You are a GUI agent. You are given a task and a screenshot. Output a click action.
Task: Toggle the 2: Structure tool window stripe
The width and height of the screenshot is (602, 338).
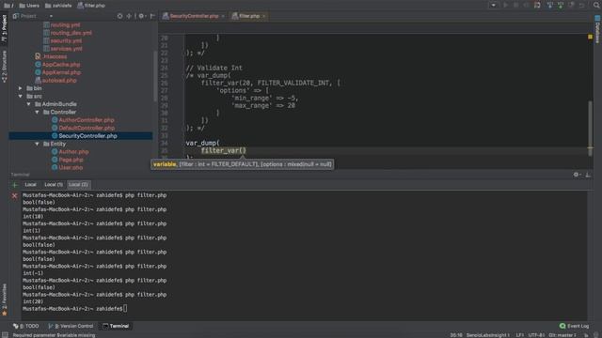[x=4, y=67]
